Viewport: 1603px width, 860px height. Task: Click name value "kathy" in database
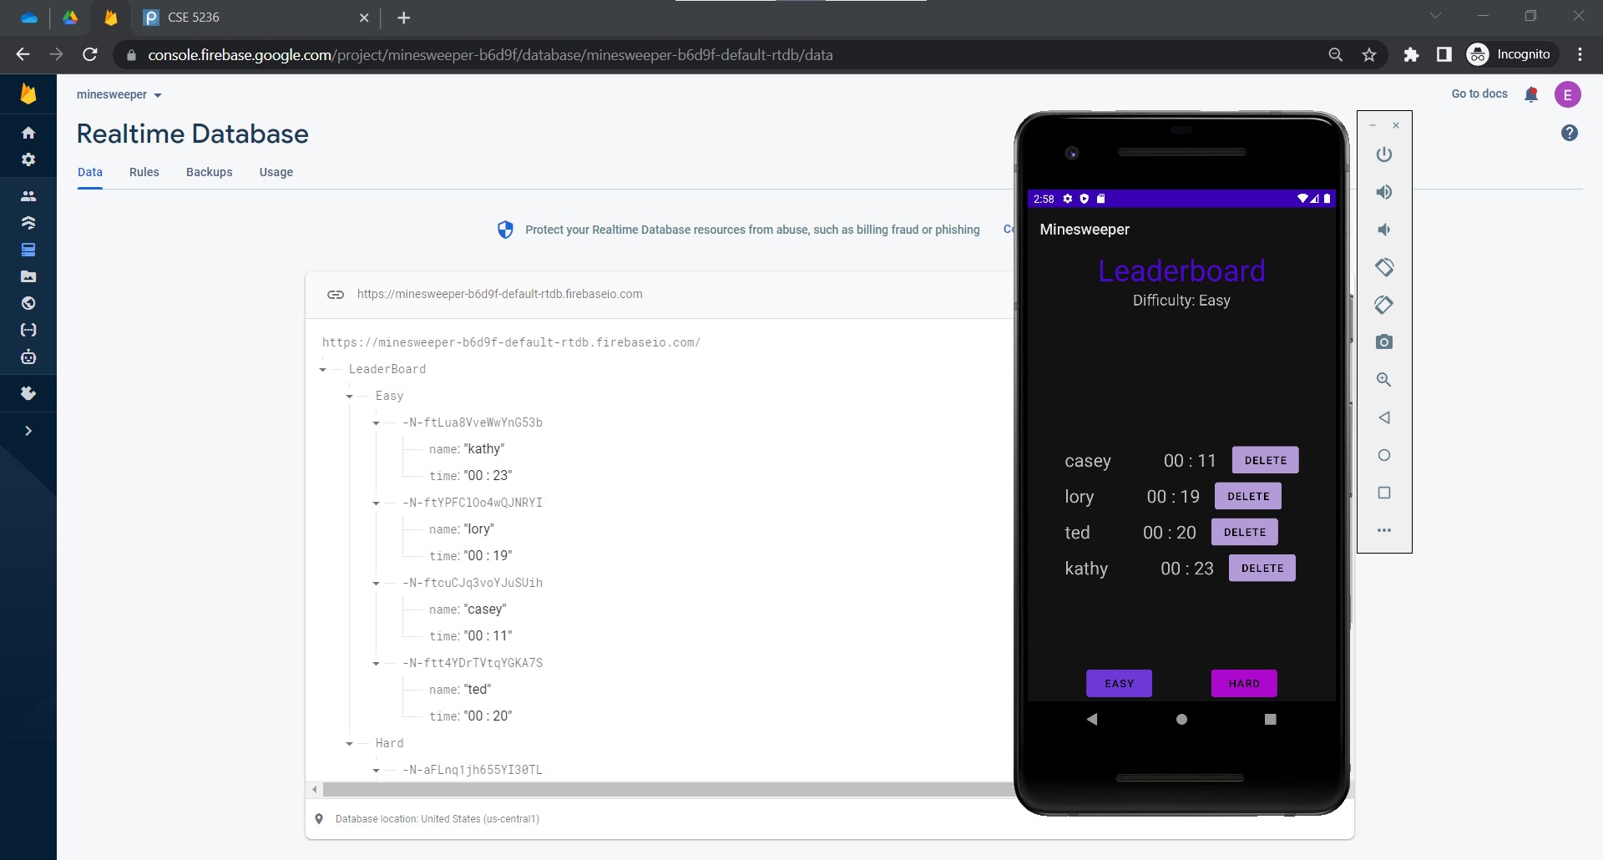[x=484, y=449]
